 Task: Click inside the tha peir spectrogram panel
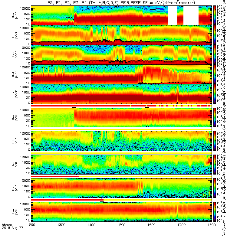pos(121,117)
